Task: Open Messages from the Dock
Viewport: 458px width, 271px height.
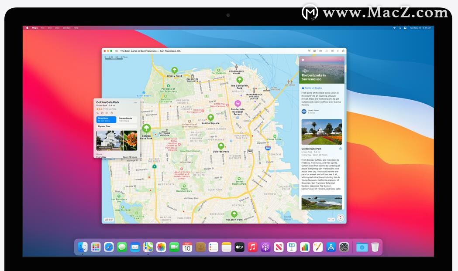Action: [x=122, y=247]
